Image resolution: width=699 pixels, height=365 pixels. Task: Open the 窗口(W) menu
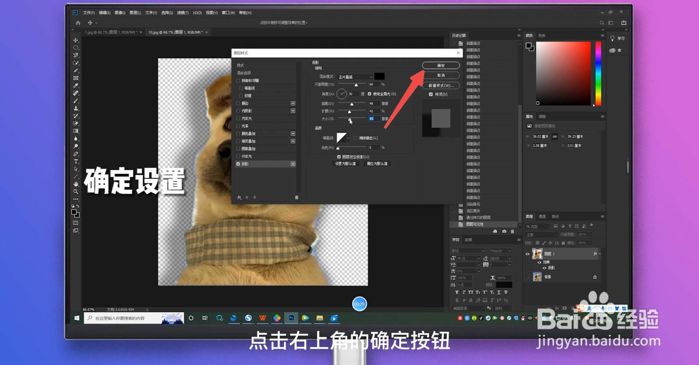[x=228, y=13]
